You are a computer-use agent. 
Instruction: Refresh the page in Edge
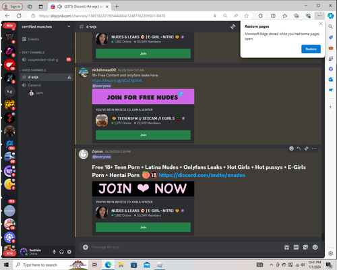click(x=19, y=16)
